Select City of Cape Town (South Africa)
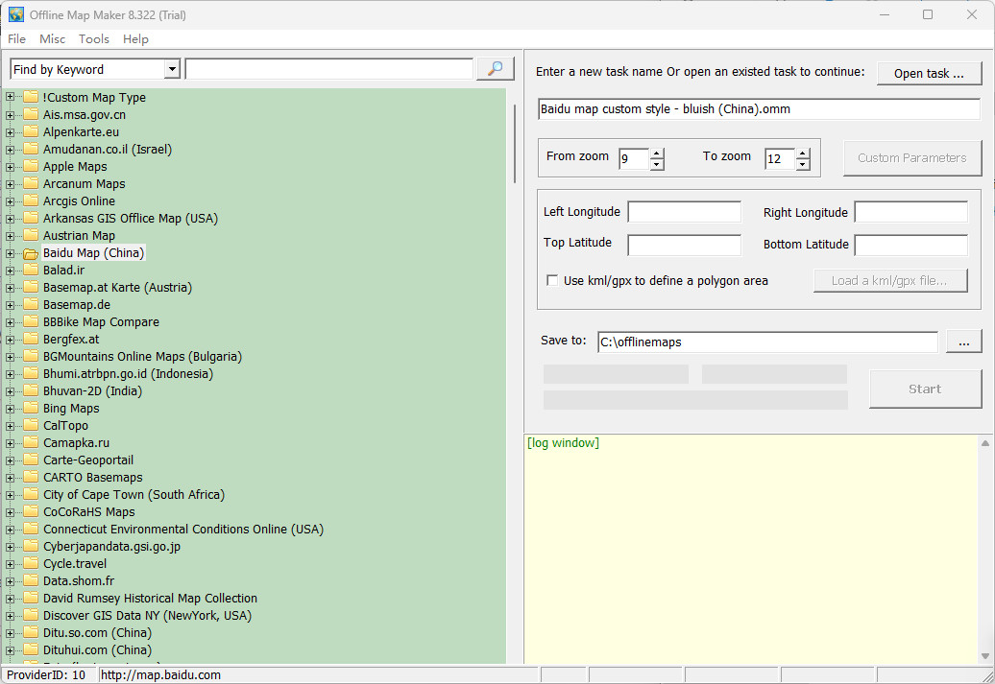The height and width of the screenshot is (684, 995). 133,494
